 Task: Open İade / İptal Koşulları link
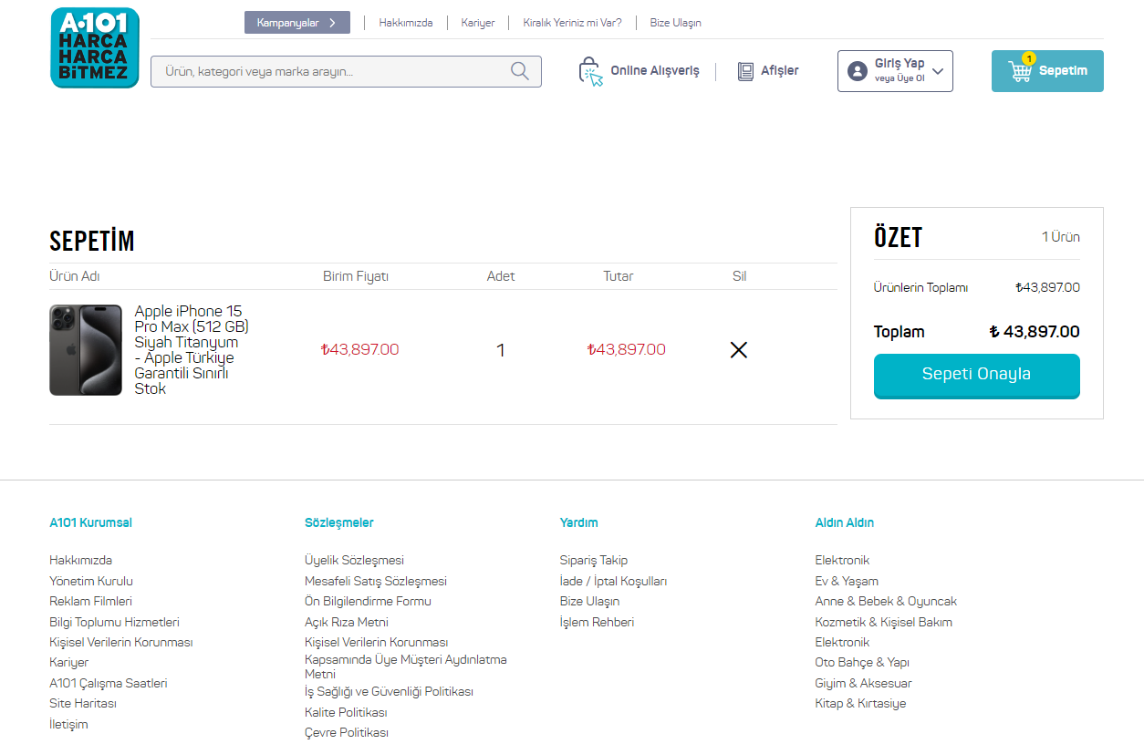click(x=614, y=581)
